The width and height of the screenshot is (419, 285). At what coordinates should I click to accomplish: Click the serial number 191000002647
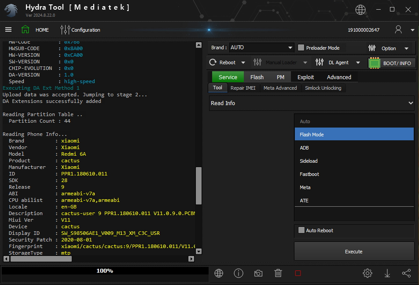coord(364,30)
